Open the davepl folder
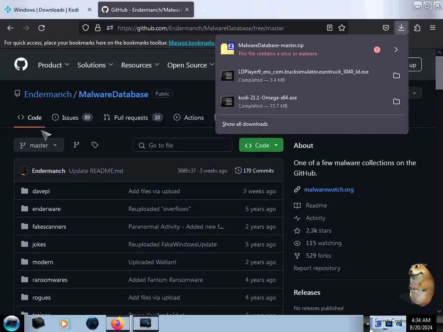The image size is (443, 332). click(41, 191)
